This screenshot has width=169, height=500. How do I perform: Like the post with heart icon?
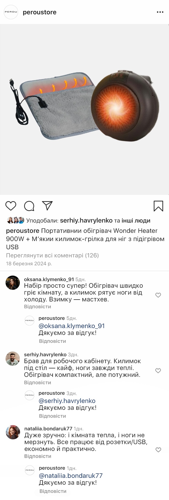(x=11, y=206)
